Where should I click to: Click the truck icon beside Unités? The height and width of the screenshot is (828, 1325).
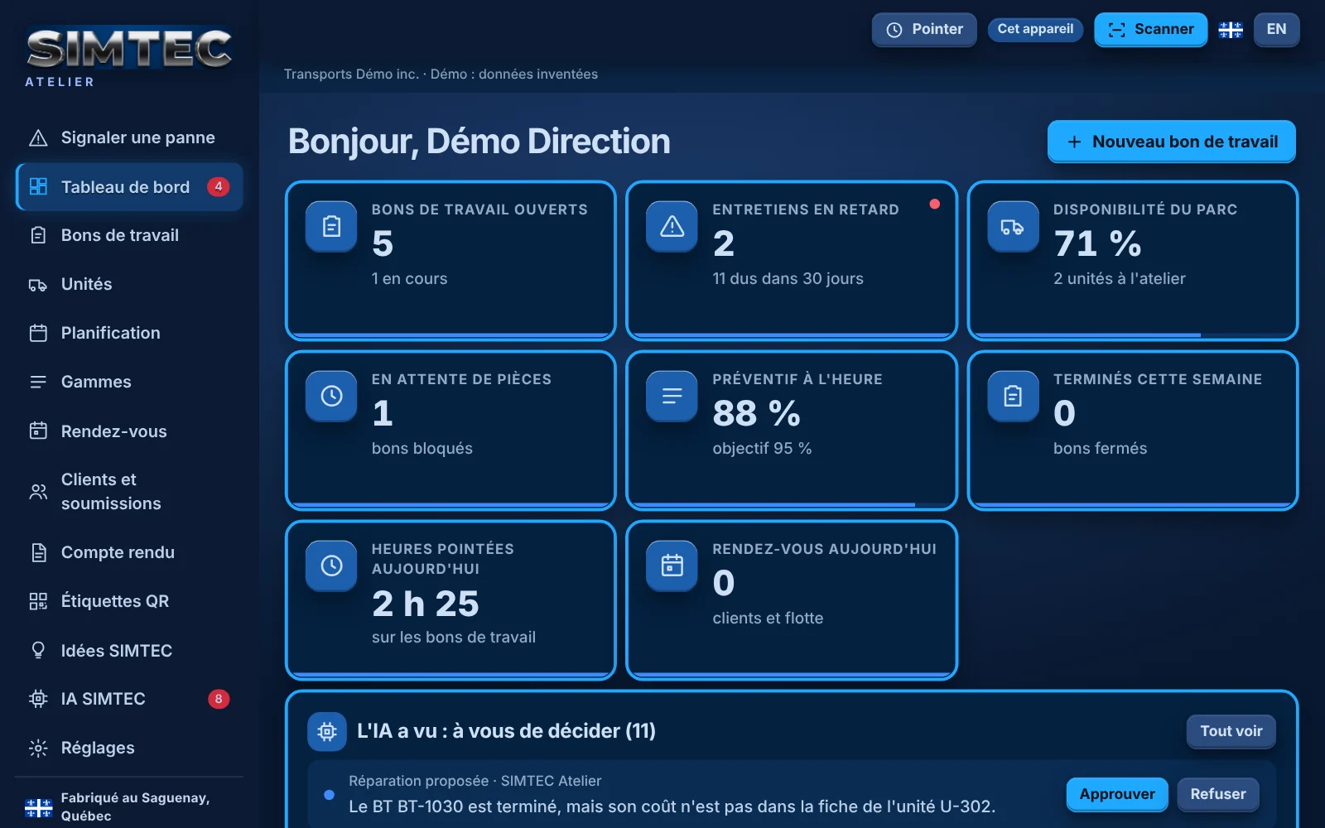point(38,285)
